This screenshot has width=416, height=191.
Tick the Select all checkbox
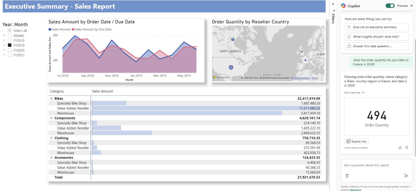tap(10, 31)
